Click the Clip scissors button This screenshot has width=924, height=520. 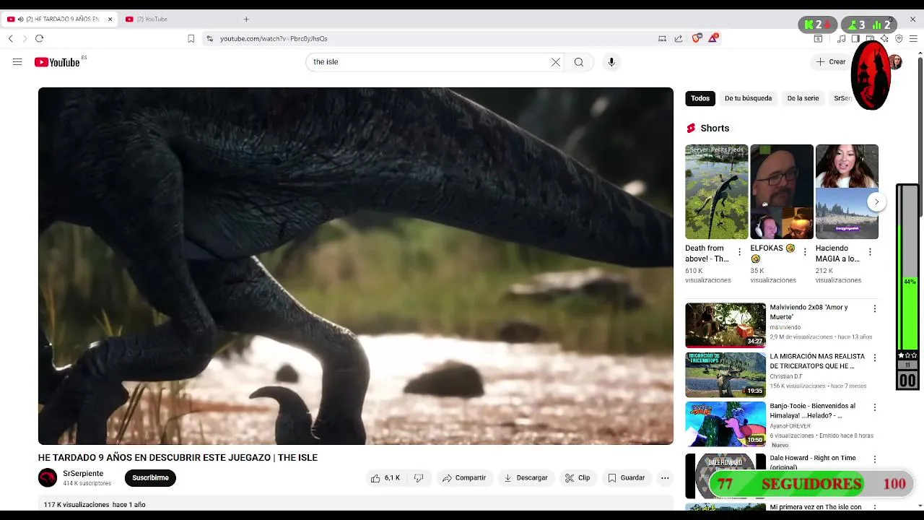577,478
